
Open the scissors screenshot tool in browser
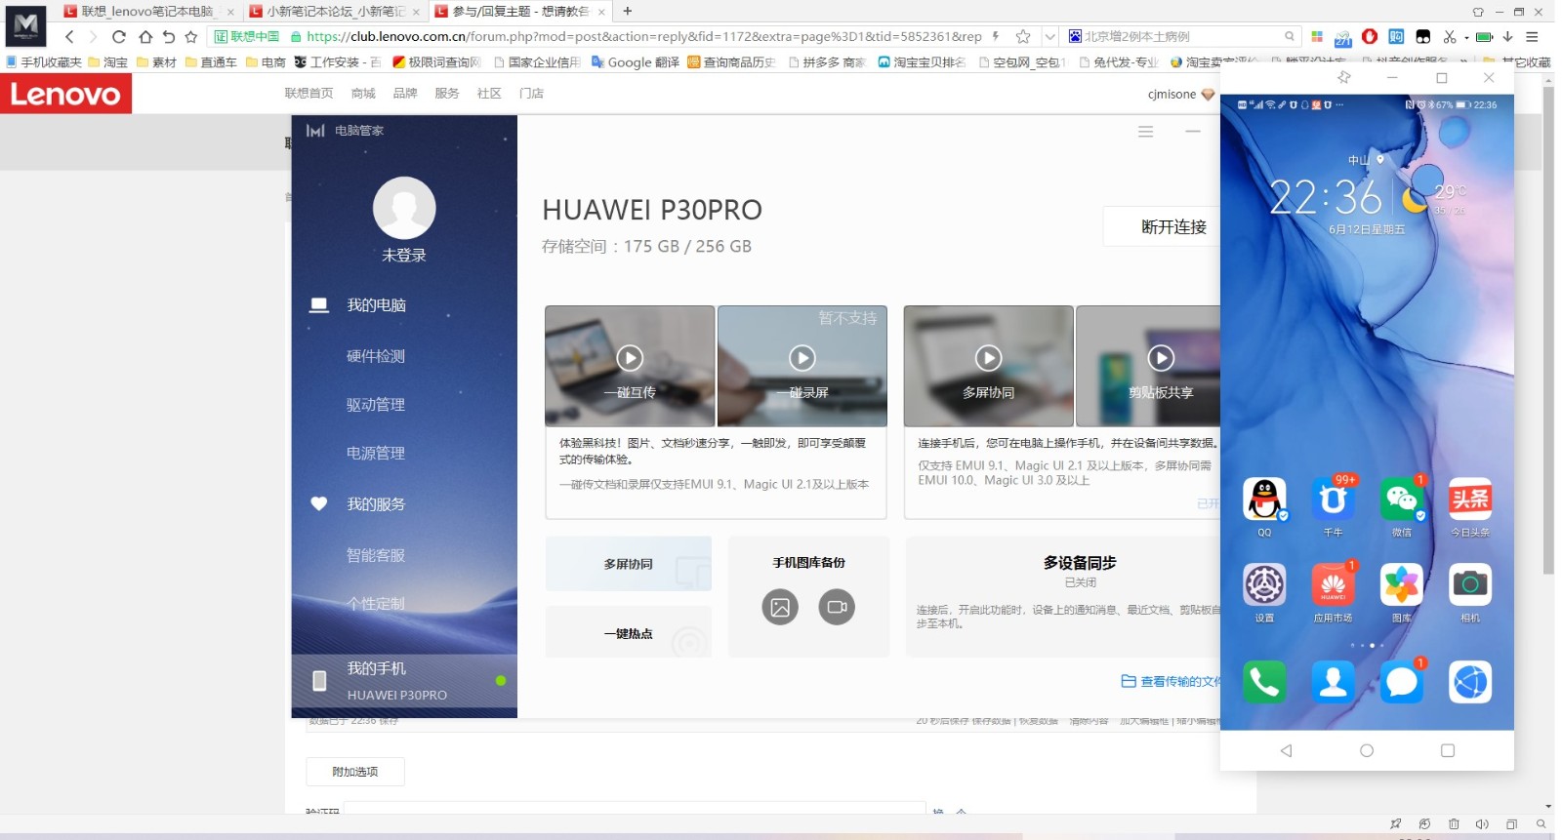(1450, 37)
